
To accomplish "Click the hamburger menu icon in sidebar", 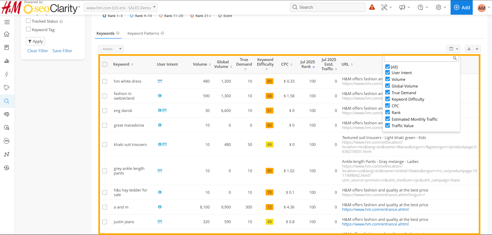I will coord(7,22).
